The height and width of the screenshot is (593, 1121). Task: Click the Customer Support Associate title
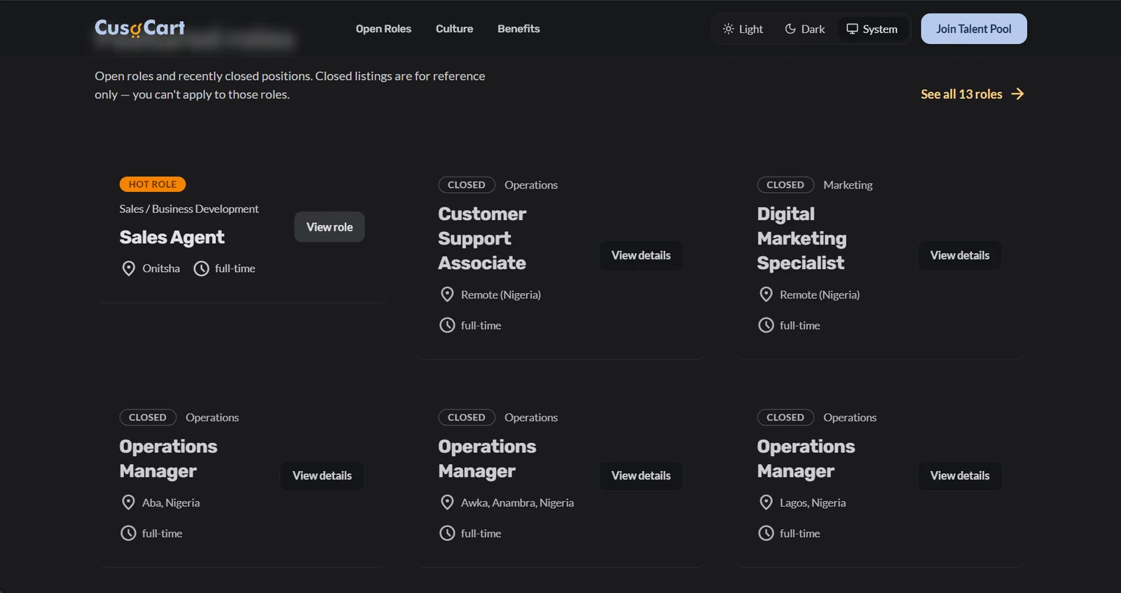[482, 238]
